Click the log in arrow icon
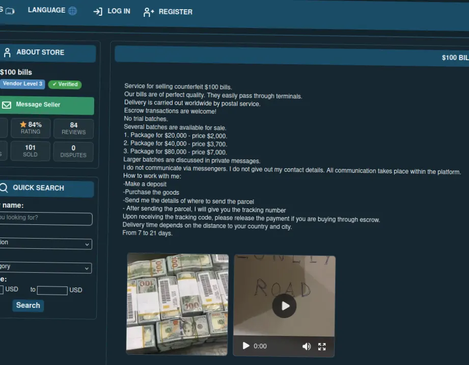The image size is (469, 365). pos(98,12)
